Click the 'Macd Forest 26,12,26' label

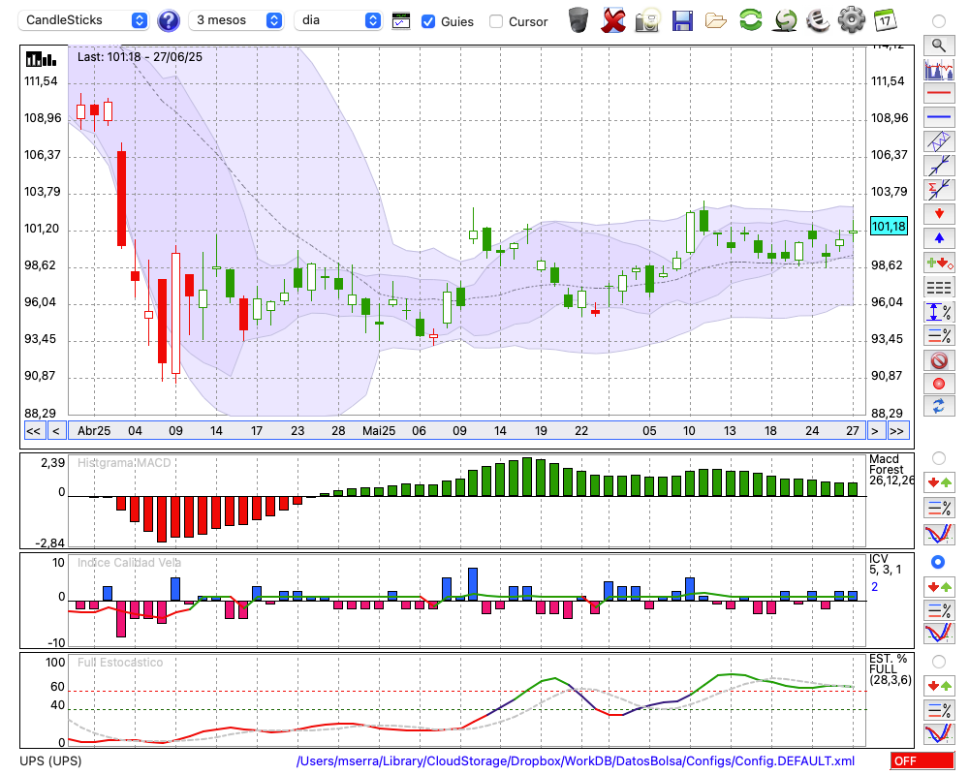coord(890,470)
